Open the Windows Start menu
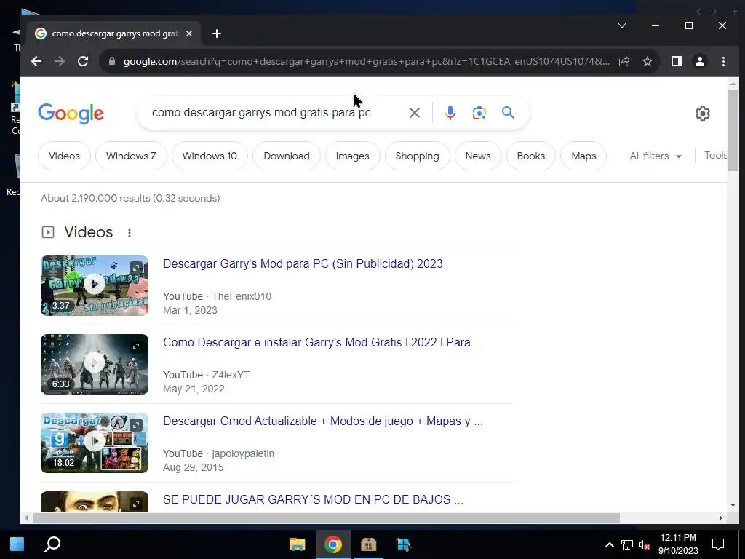The width and height of the screenshot is (745, 559). click(x=17, y=544)
